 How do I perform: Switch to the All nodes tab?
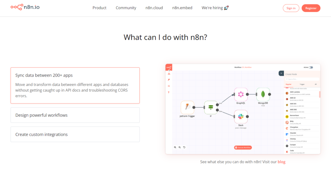(316, 84)
